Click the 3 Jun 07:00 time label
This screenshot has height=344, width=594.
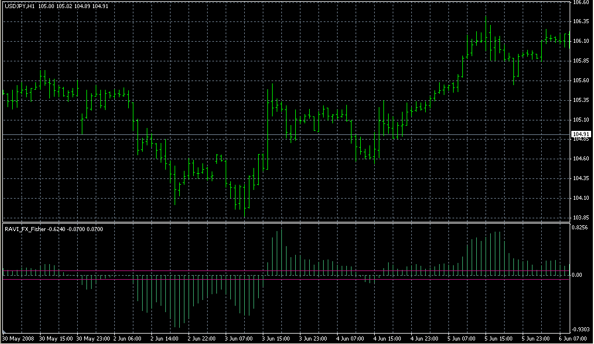(238, 338)
